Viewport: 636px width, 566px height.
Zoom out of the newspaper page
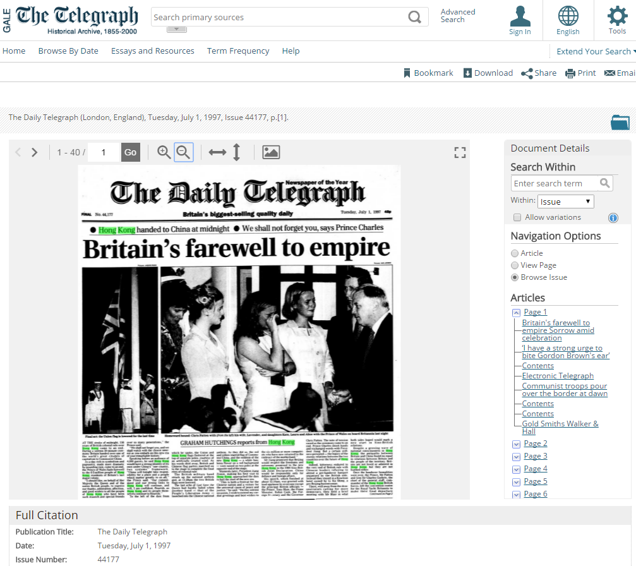click(x=184, y=152)
